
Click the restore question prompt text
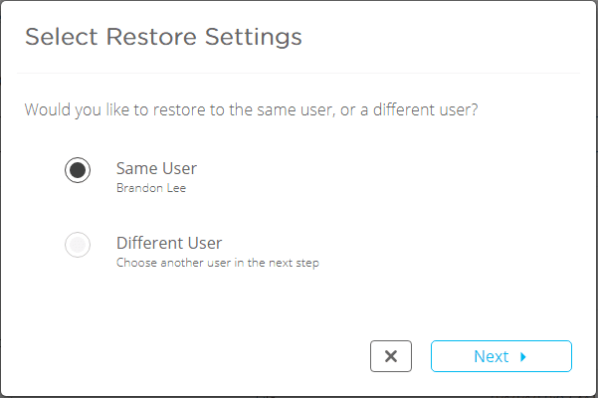click(x=251, y=108)
